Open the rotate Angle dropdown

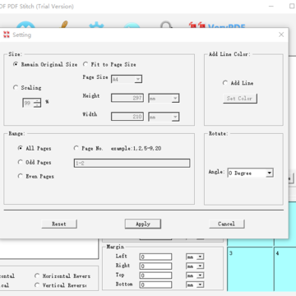click(270, 173)
